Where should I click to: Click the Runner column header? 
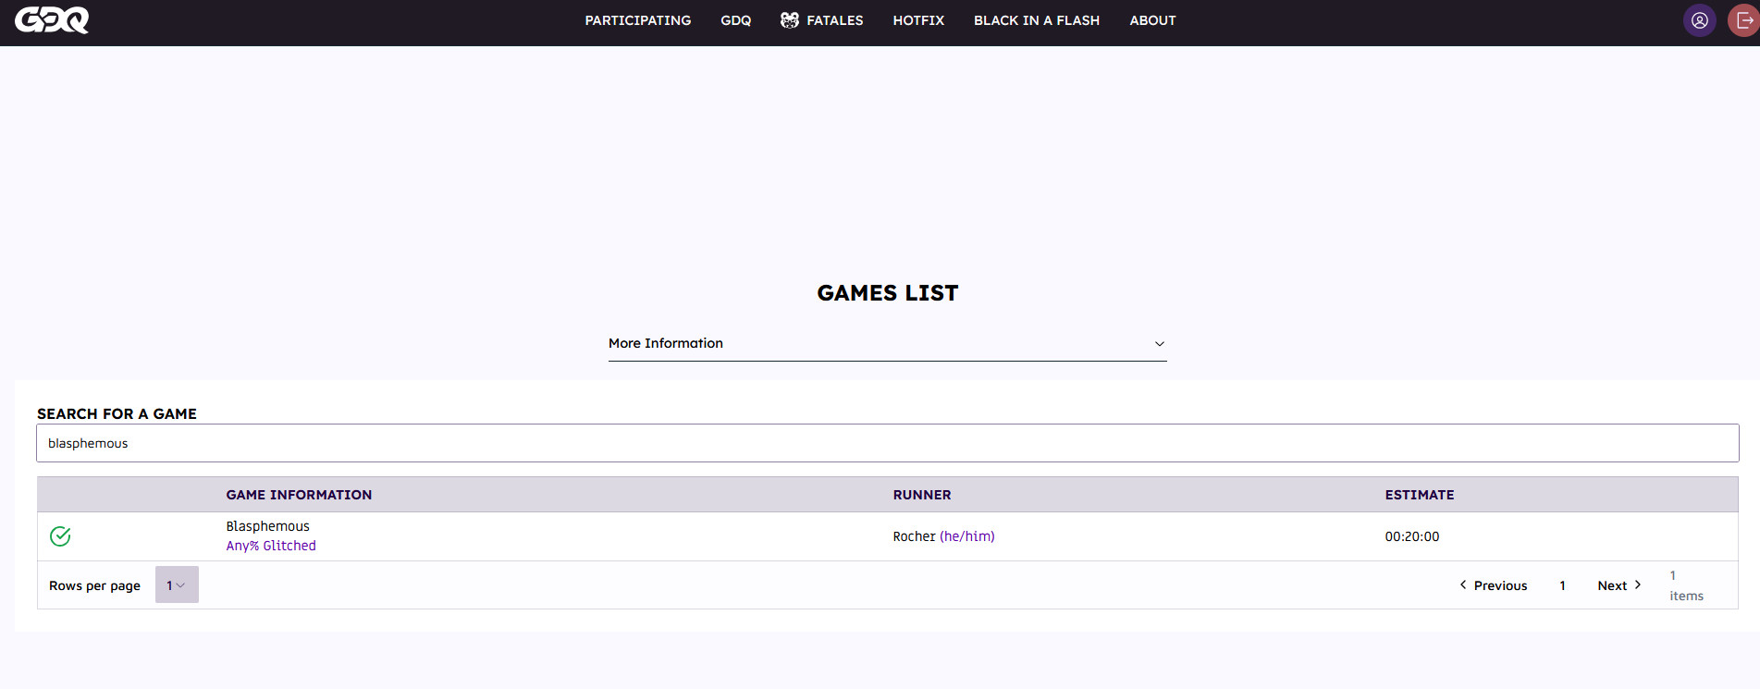(x=921, y=495)
